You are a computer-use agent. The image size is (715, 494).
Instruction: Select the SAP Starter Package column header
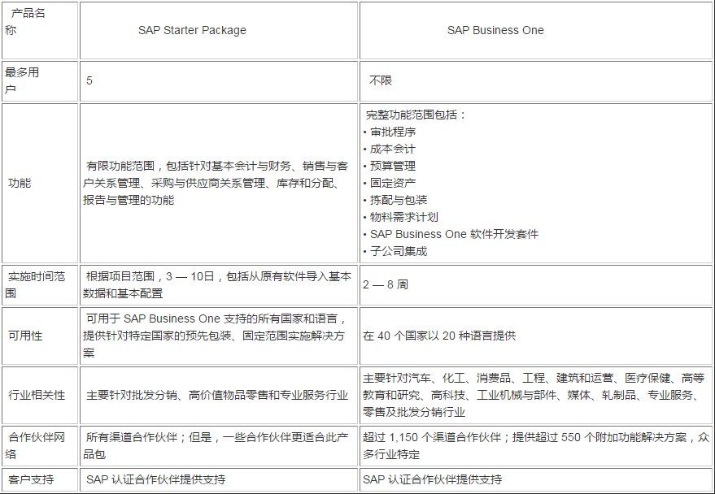pyautogui.click(x=219, y=30)
